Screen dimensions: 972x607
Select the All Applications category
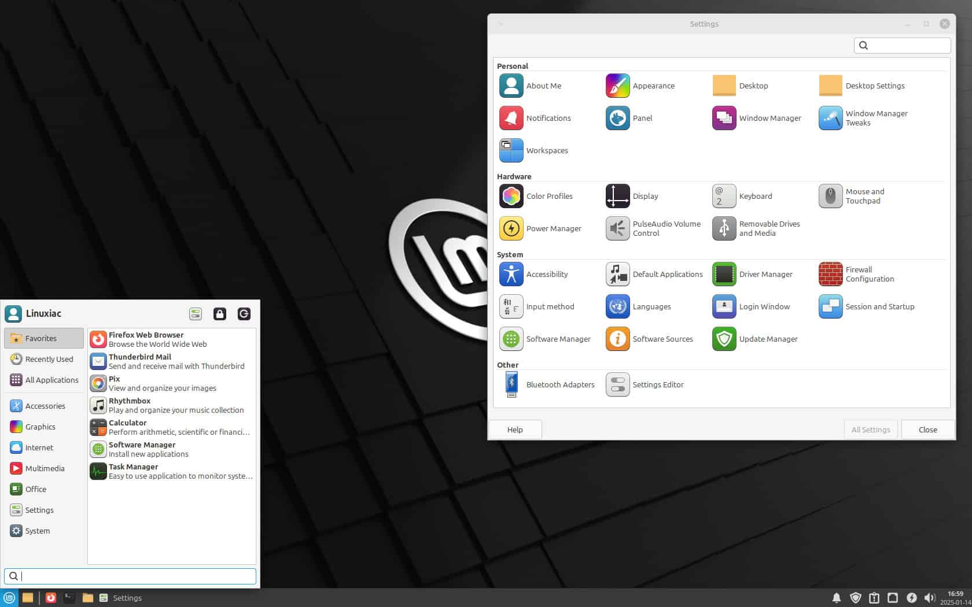[51, 380]
